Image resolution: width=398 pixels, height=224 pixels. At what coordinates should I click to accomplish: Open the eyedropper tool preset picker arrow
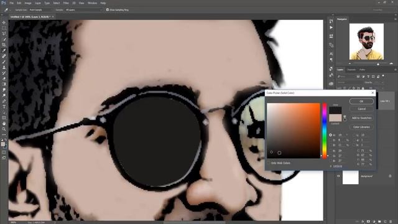pos(10,10)
